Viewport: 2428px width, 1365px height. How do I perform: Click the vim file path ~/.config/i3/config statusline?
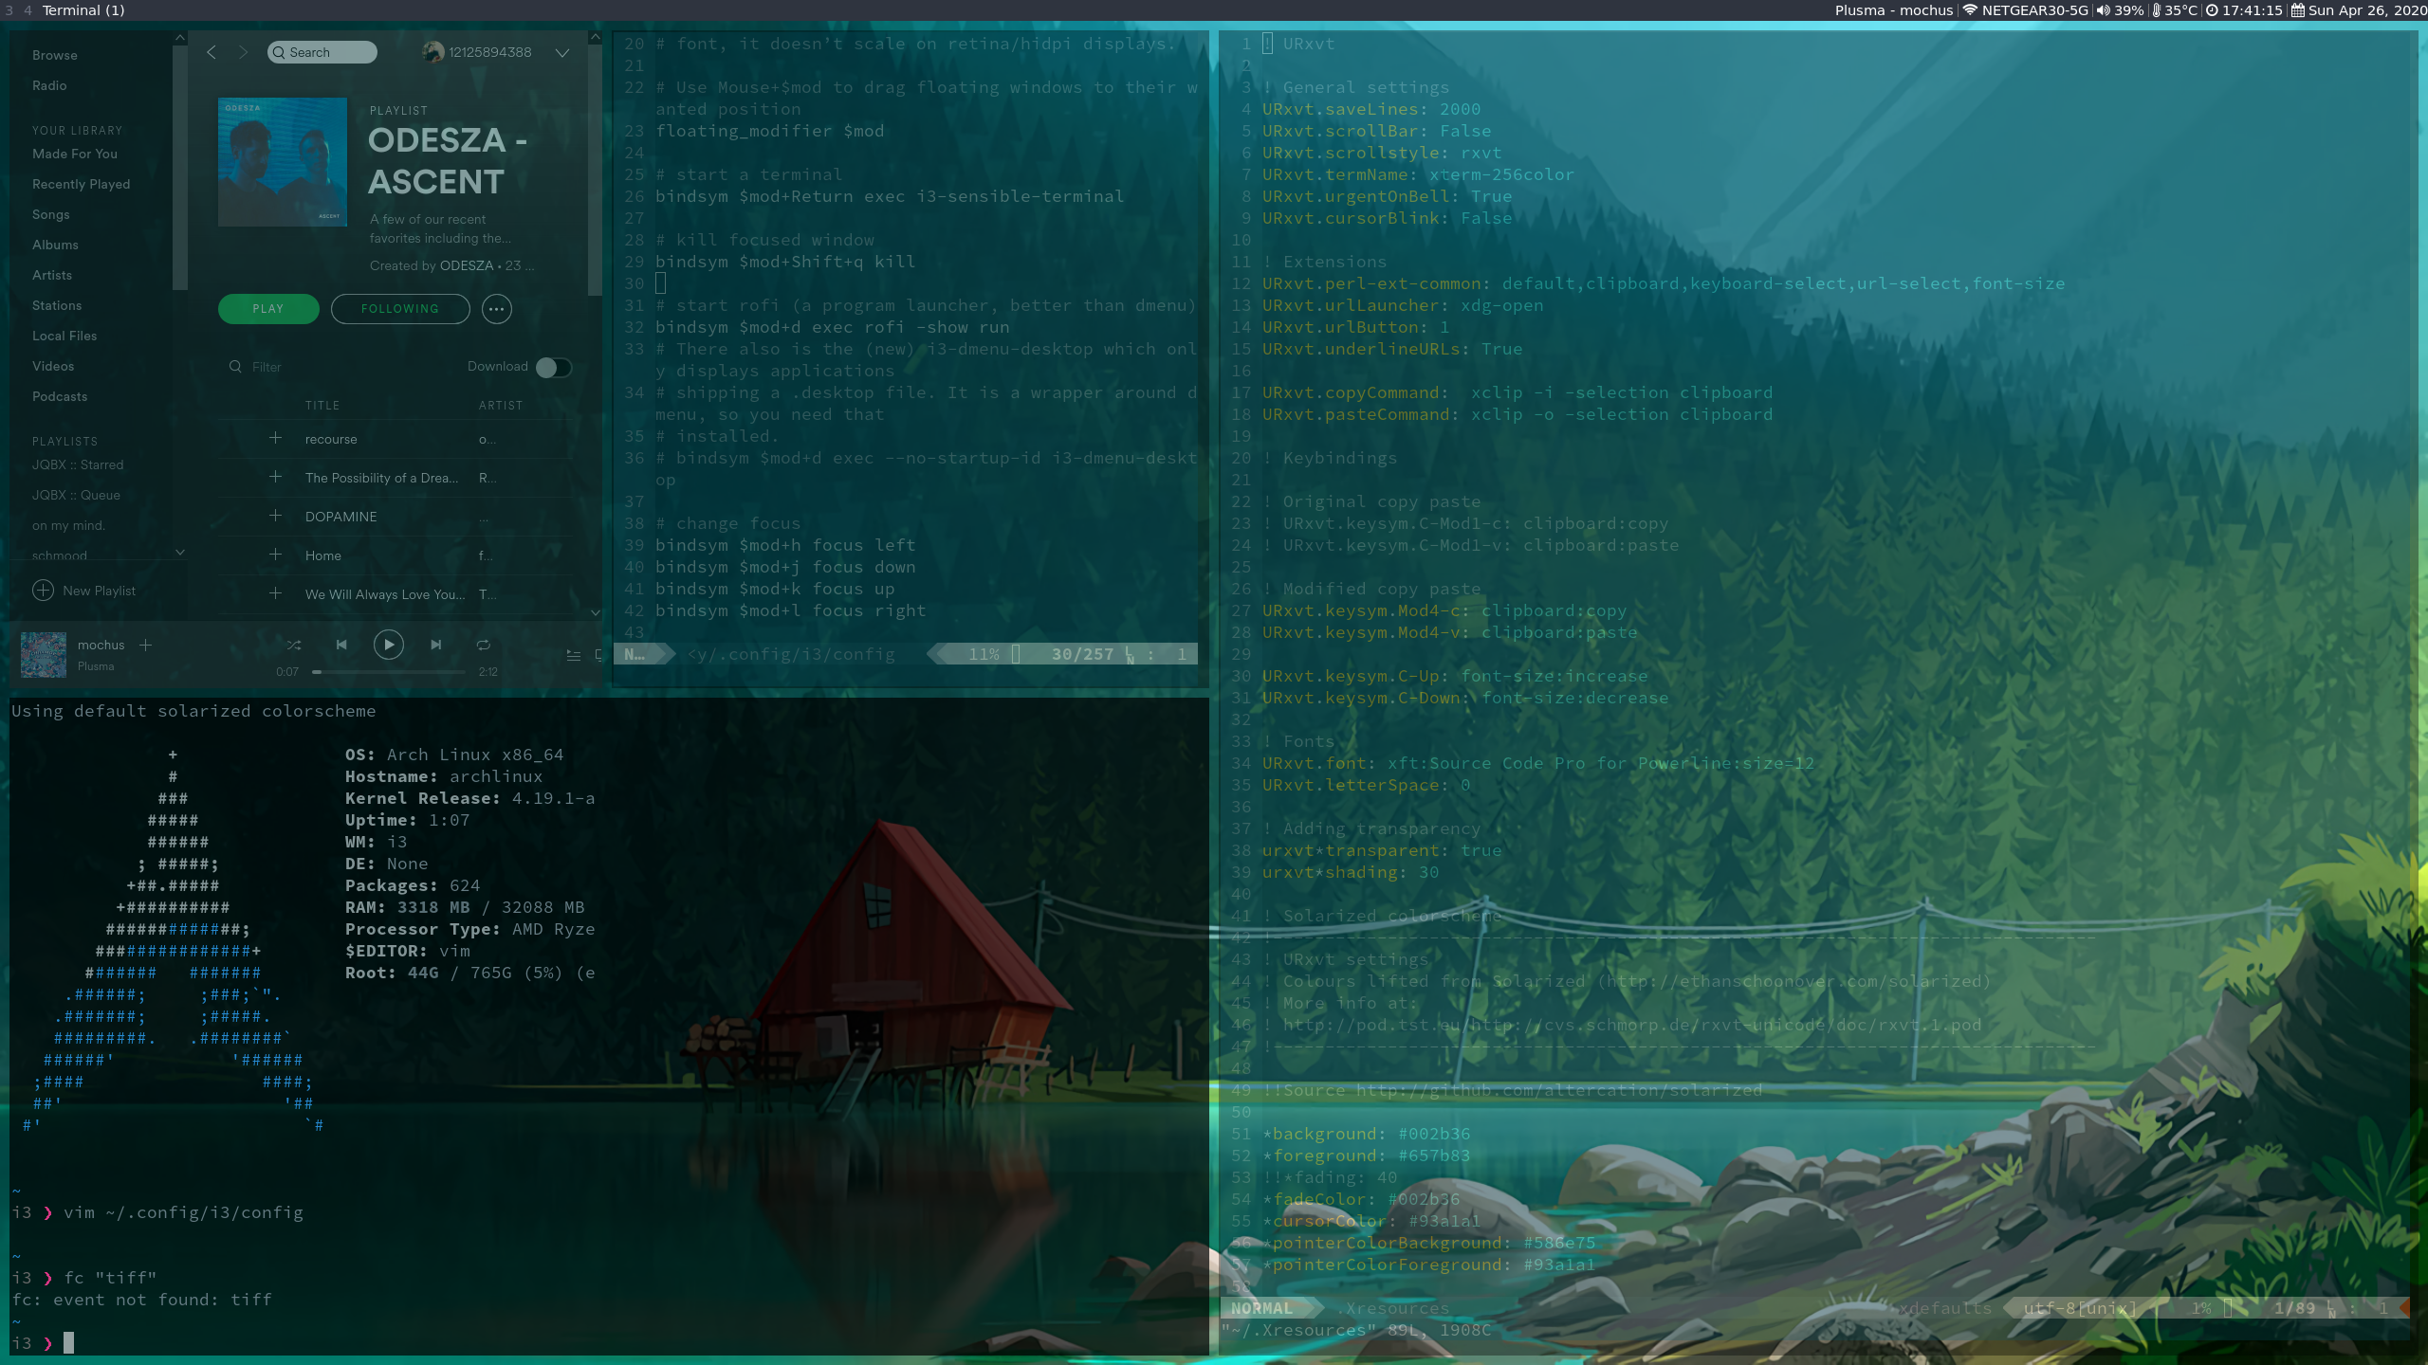(x=791, y=654)
